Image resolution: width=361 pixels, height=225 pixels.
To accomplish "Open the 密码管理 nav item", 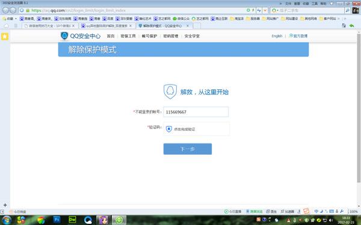I will point(171,36).
